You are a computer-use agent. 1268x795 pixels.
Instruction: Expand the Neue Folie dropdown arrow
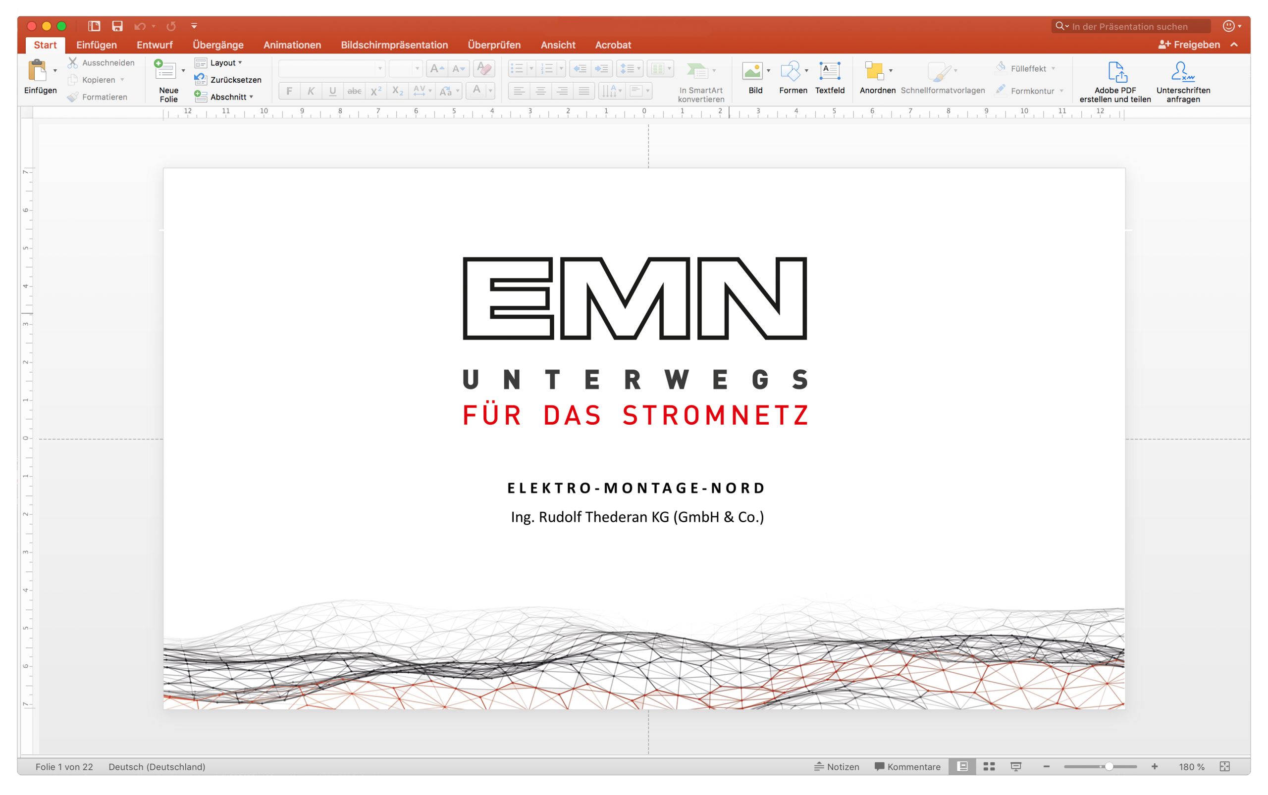(183, 70)
